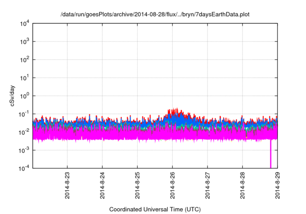Click the 2014-8-25 date tick label
Viewport: 306px width, 214px height.
pos(137,185)
